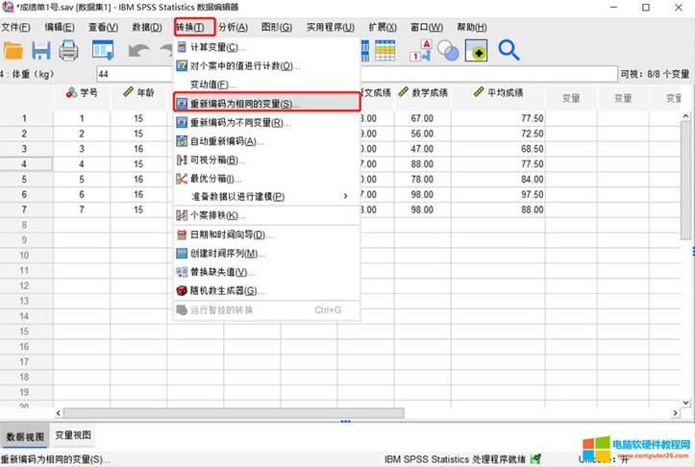Choose 计算变量(C) from the menu
Screen dimensions: 695x467
[x=266, y=47]
